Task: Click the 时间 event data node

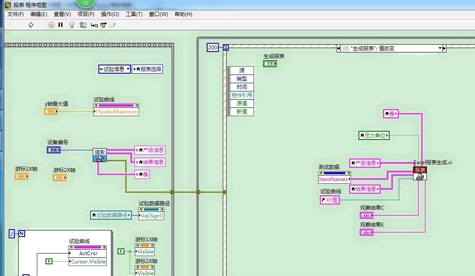Action: coord(241,87)
